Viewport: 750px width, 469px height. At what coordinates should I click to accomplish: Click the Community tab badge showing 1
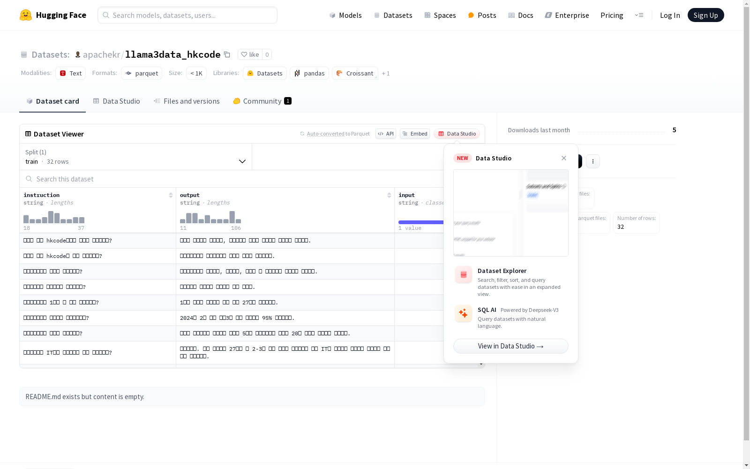[x=288, y=101]
